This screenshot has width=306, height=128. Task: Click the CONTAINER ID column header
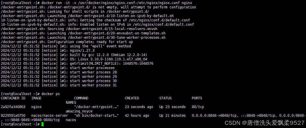[x=13, y=98]
